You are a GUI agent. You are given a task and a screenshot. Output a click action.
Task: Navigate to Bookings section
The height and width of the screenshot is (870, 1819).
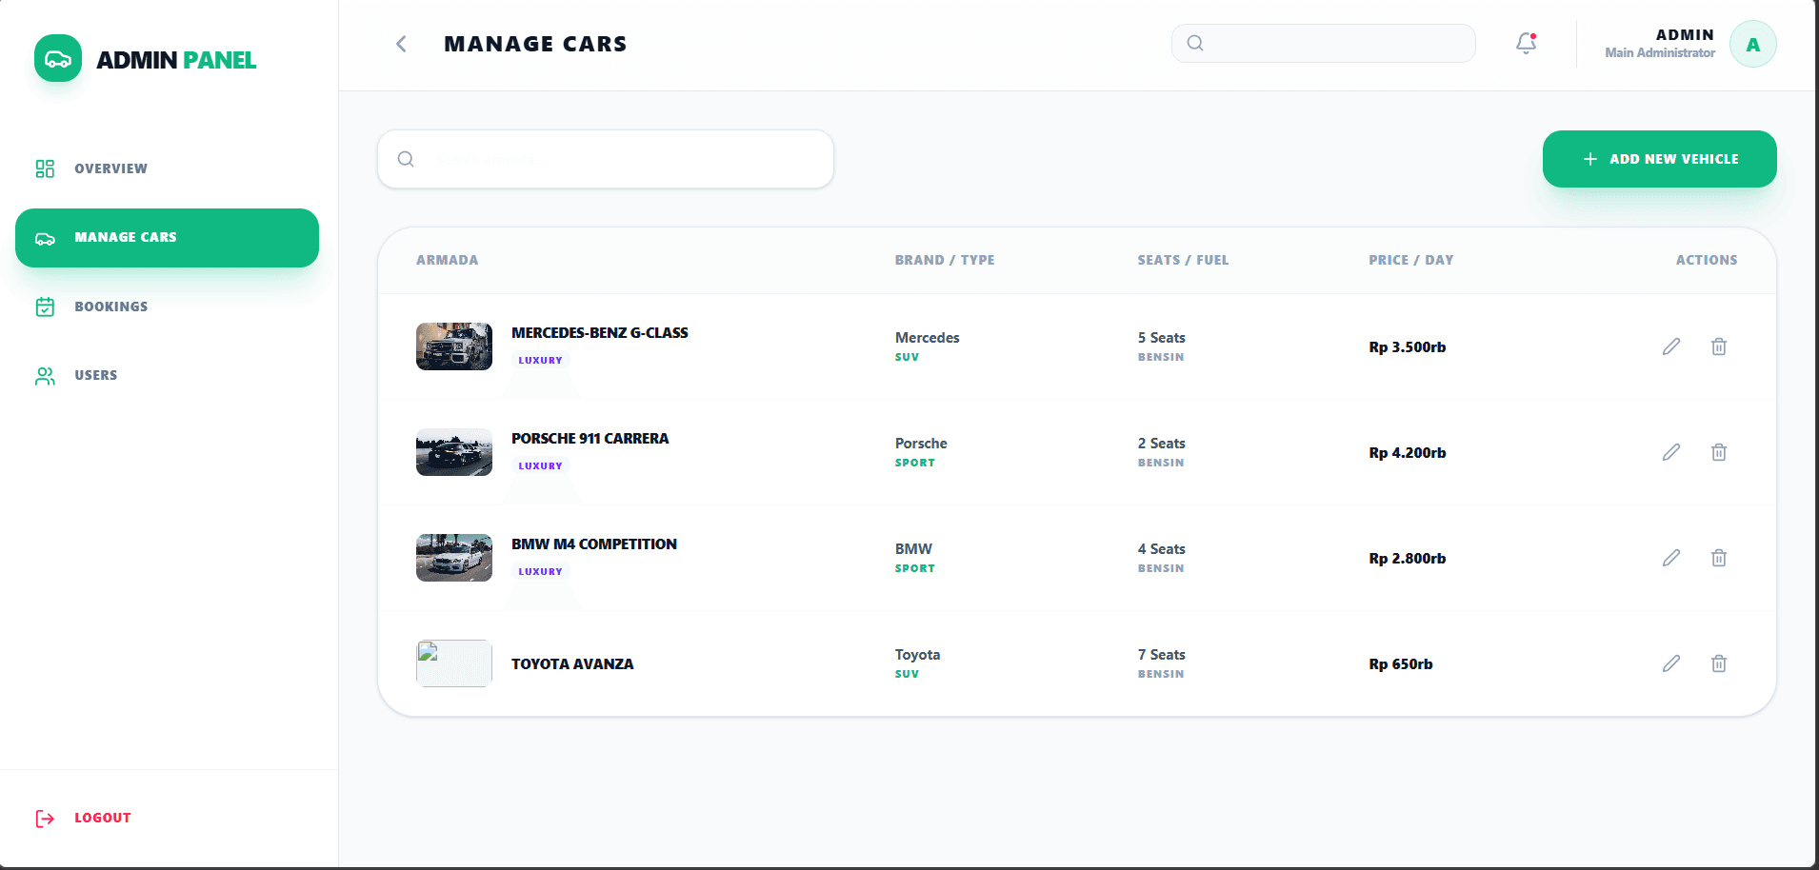pos(110,306)
